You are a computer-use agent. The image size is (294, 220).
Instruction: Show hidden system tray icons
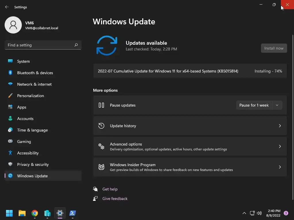tap(244, 213)
